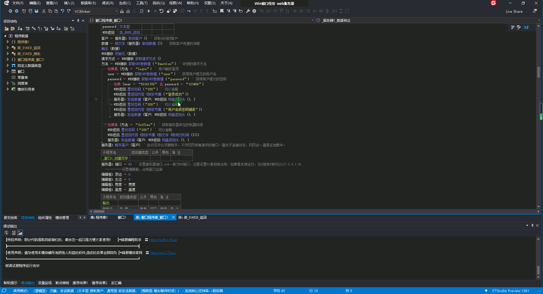Image resolution: width=543 pixels, height=294 pixels.
Task: Click the copy icon in toolbar
Action: tap(50, 11)
